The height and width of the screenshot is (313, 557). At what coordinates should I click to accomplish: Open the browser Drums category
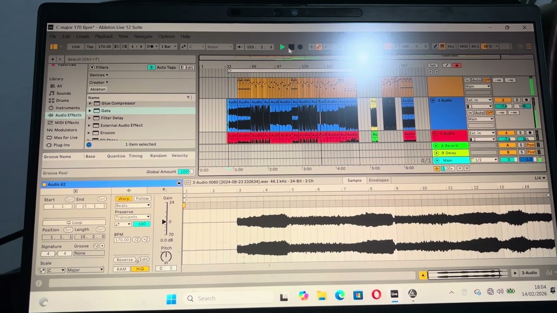pyautogui.click(x=62, y=100)
